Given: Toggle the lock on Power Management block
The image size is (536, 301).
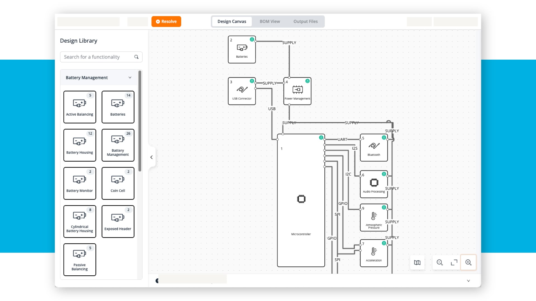Looking at the screenshot, I should pyautogui.click(x=307, y=81).
